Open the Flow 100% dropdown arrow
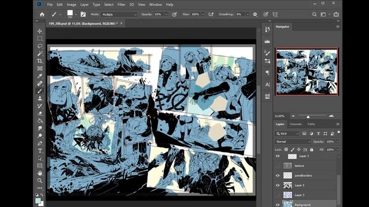 (203, 14)
